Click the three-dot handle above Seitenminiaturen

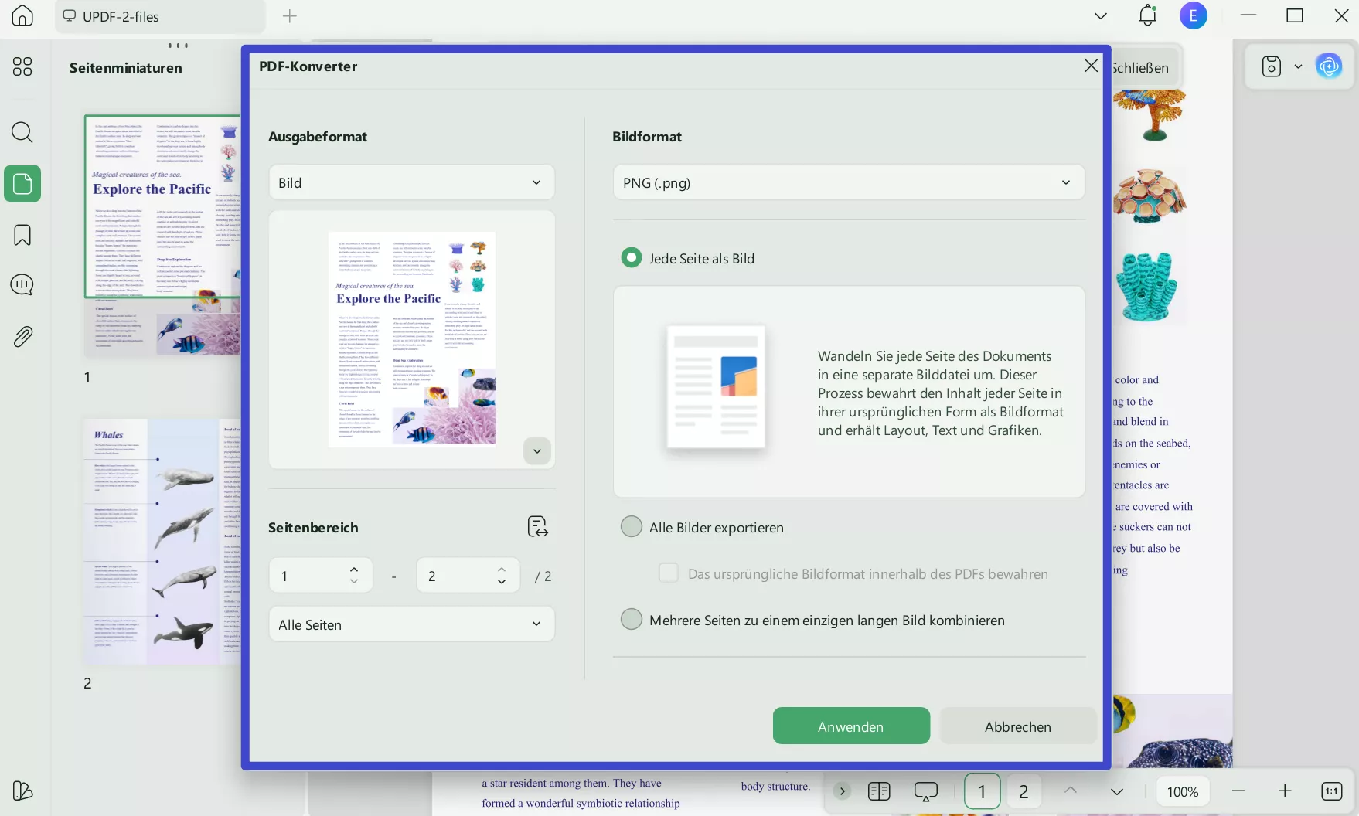[x=179, y=46]
